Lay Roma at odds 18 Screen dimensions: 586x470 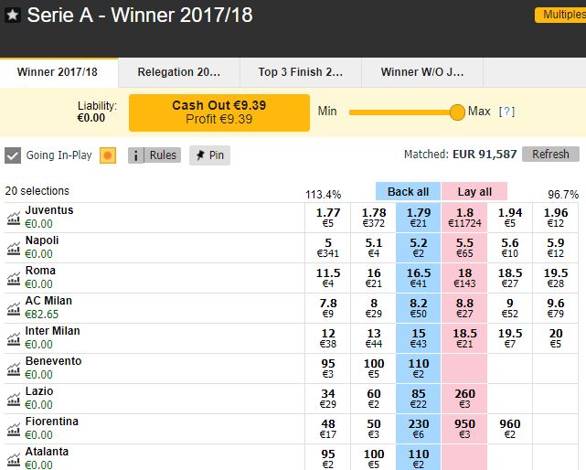pos(464,278)
